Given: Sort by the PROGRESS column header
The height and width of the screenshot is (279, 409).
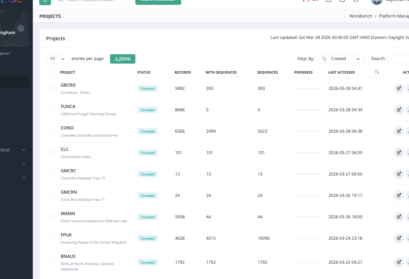Looking at the screenshot, I should 304,72.
